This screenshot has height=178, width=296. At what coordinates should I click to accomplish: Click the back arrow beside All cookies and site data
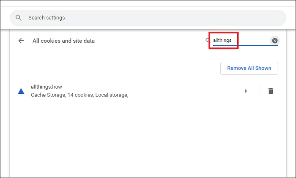[21, 41]
